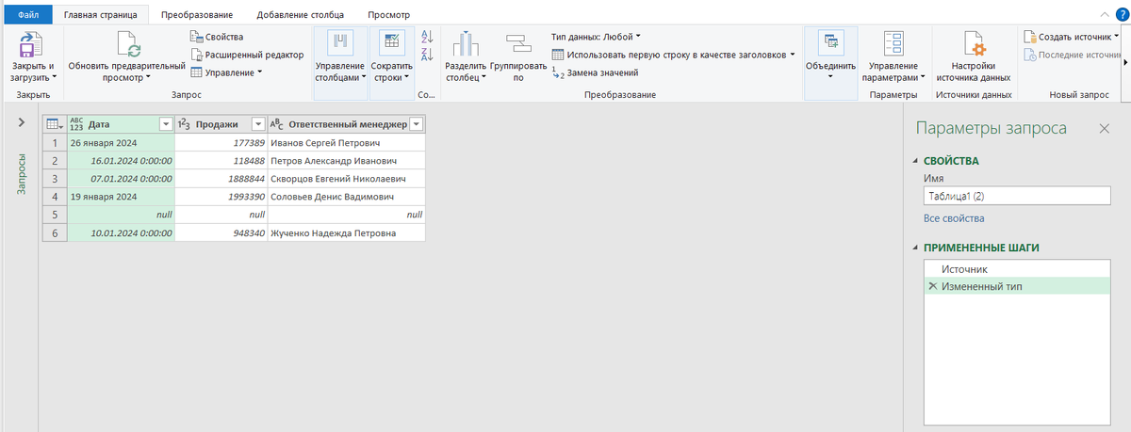The width and height of the screenshot is (1131, 432).
Task: Click the sales value 118488
Action: [x=221, y=161]
